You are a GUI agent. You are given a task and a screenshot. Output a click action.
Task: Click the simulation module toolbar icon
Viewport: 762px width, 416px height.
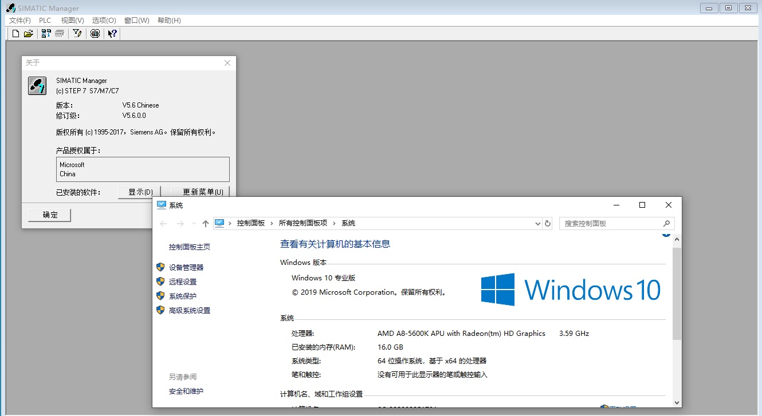95,34
